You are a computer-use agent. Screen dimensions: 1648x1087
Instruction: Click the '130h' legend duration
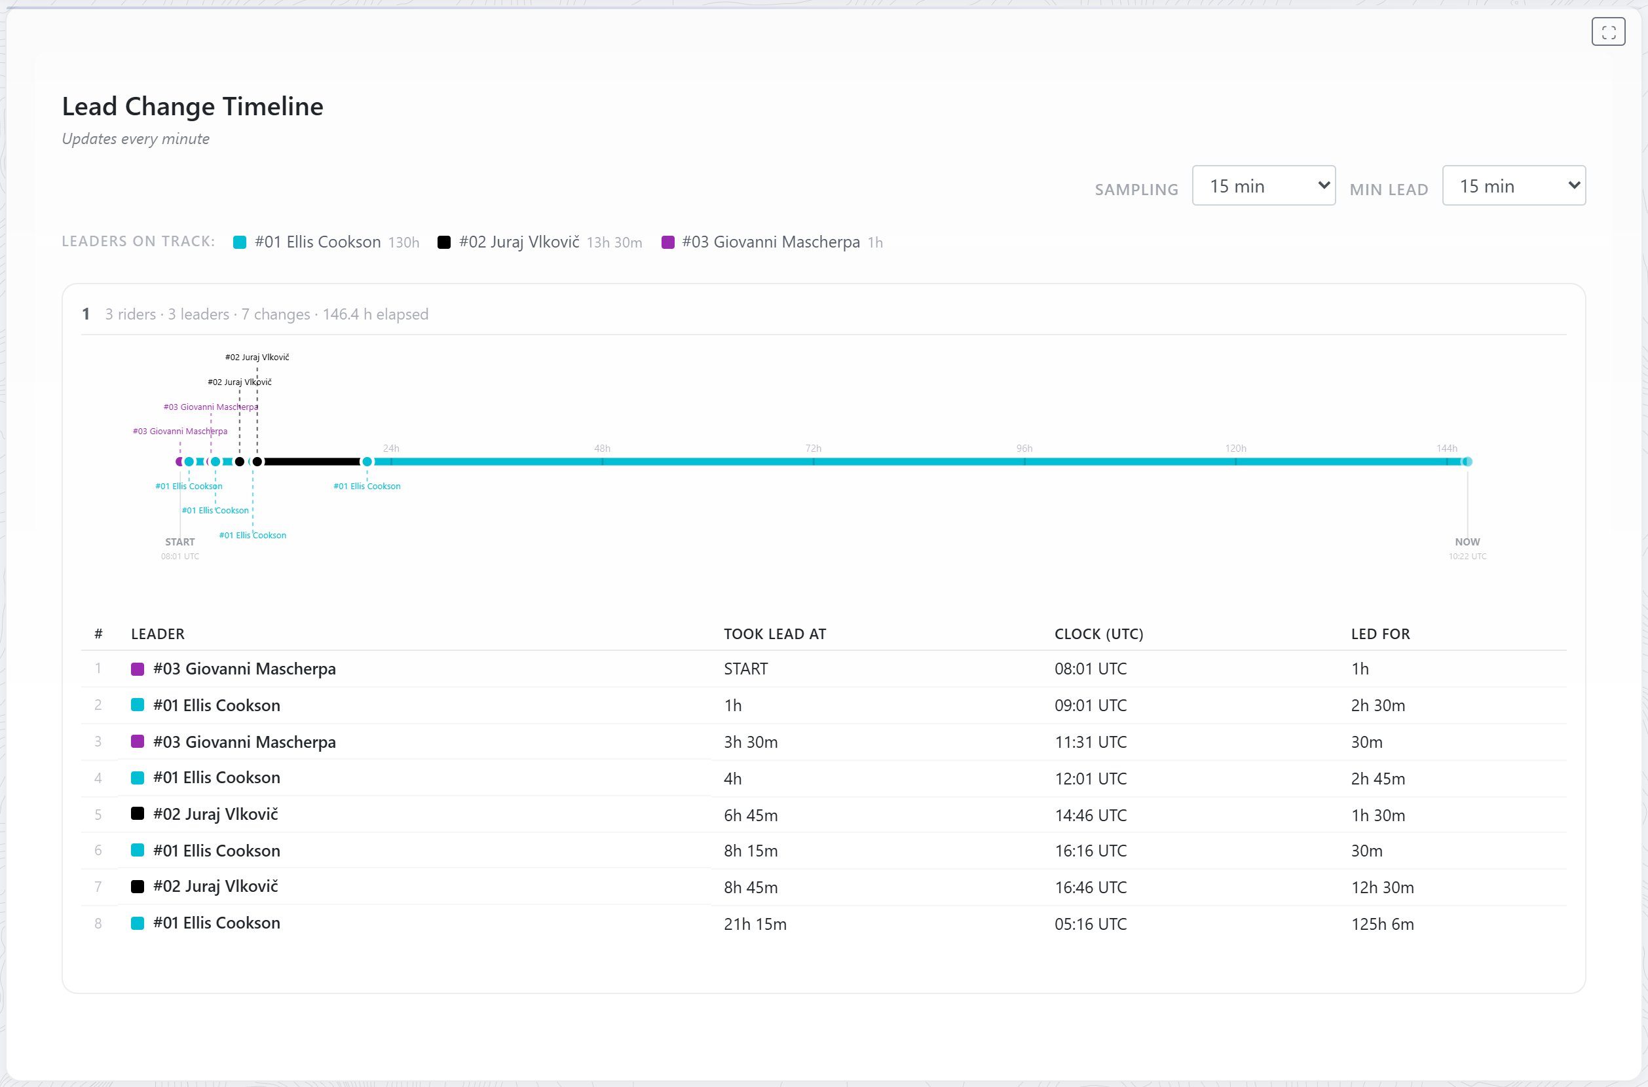(x=403, y=243)
